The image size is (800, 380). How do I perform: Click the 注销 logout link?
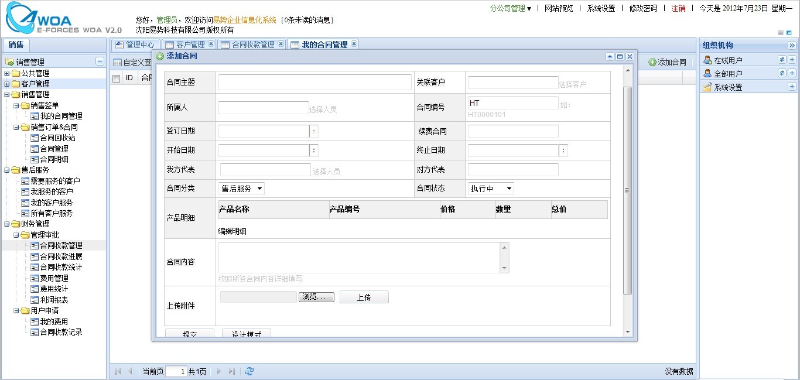(x=678, y=9)
